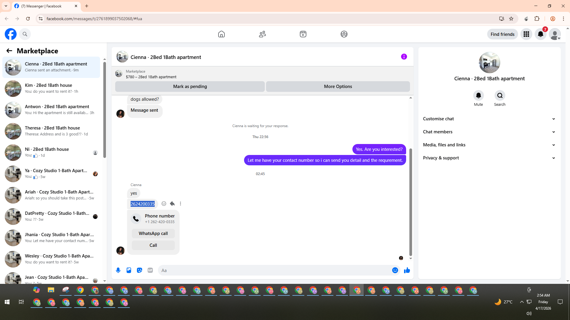Viewport: 570px width, 320px height.
Task: Open the Windows Start menu
Action: (x=7, y=302)
